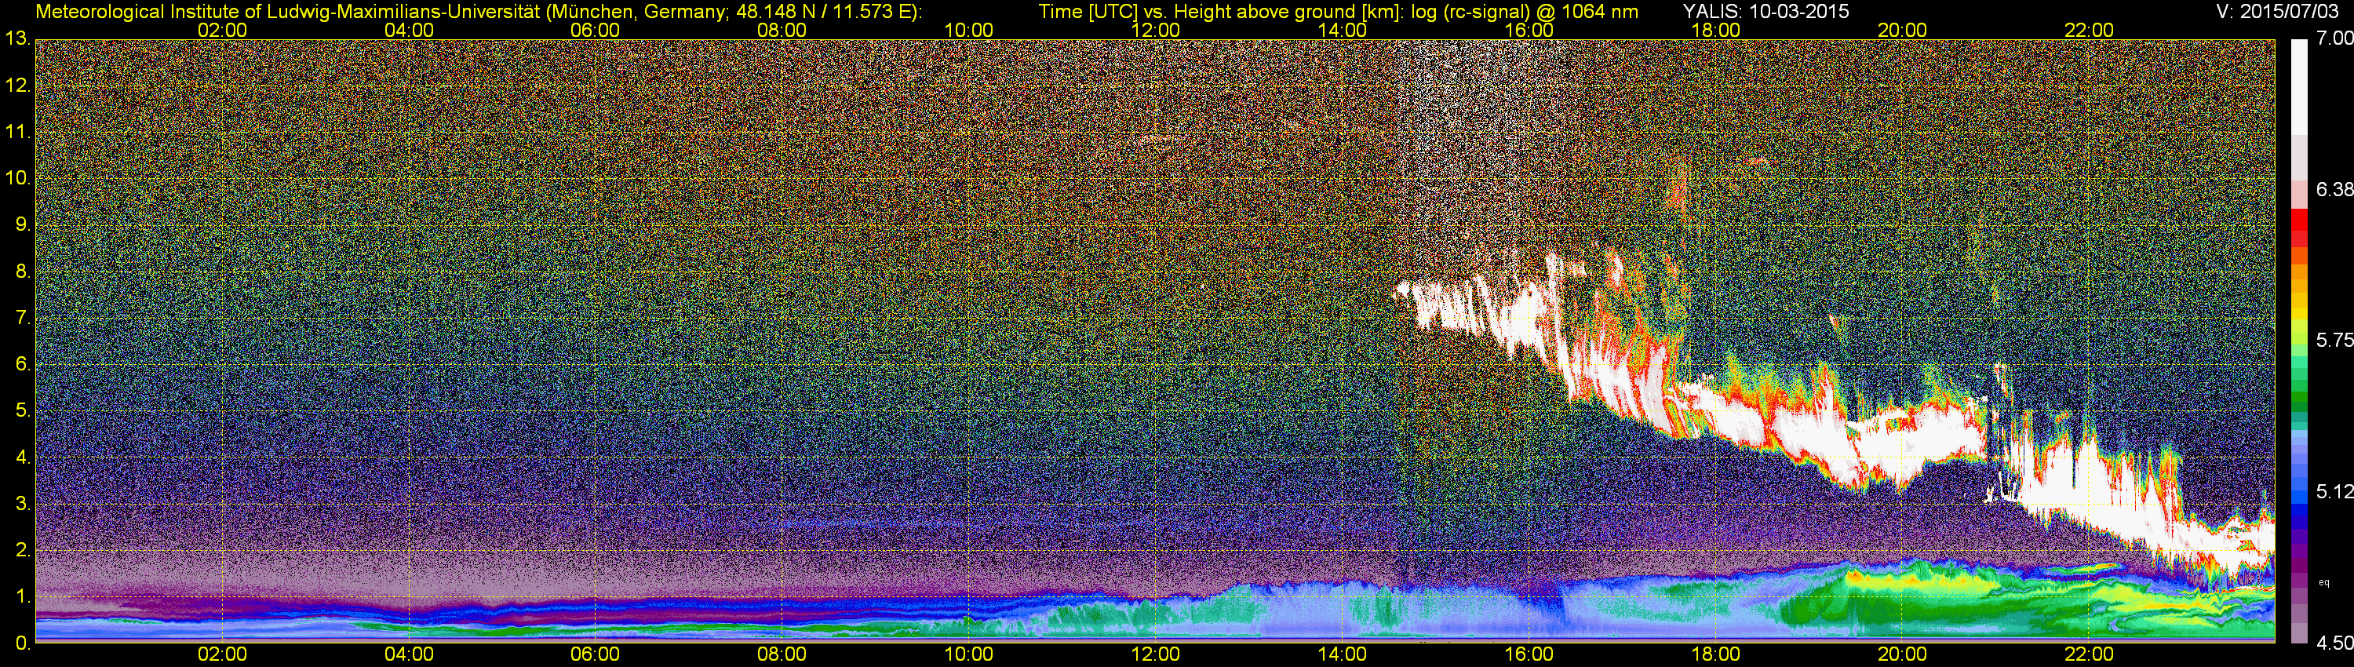Click the "02:00" label on the top time axis
This screenshot has width=2354, height=667.
click(222, 30)
